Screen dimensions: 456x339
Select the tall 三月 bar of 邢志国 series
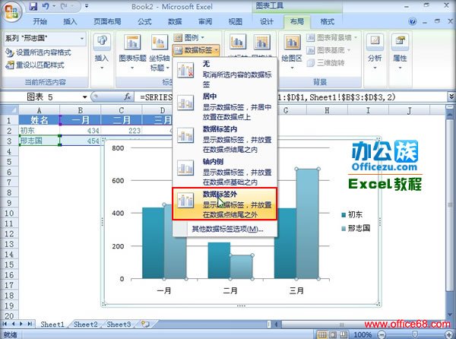coord(307,224)
